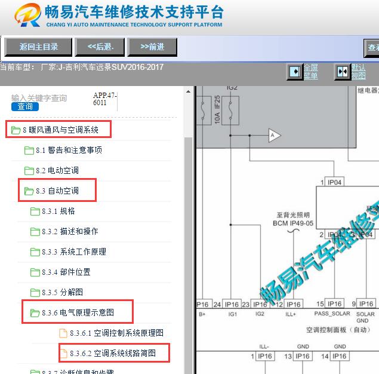
Task: Click the 空调控制面板（自动）label
Action: [x=338, y=330]
